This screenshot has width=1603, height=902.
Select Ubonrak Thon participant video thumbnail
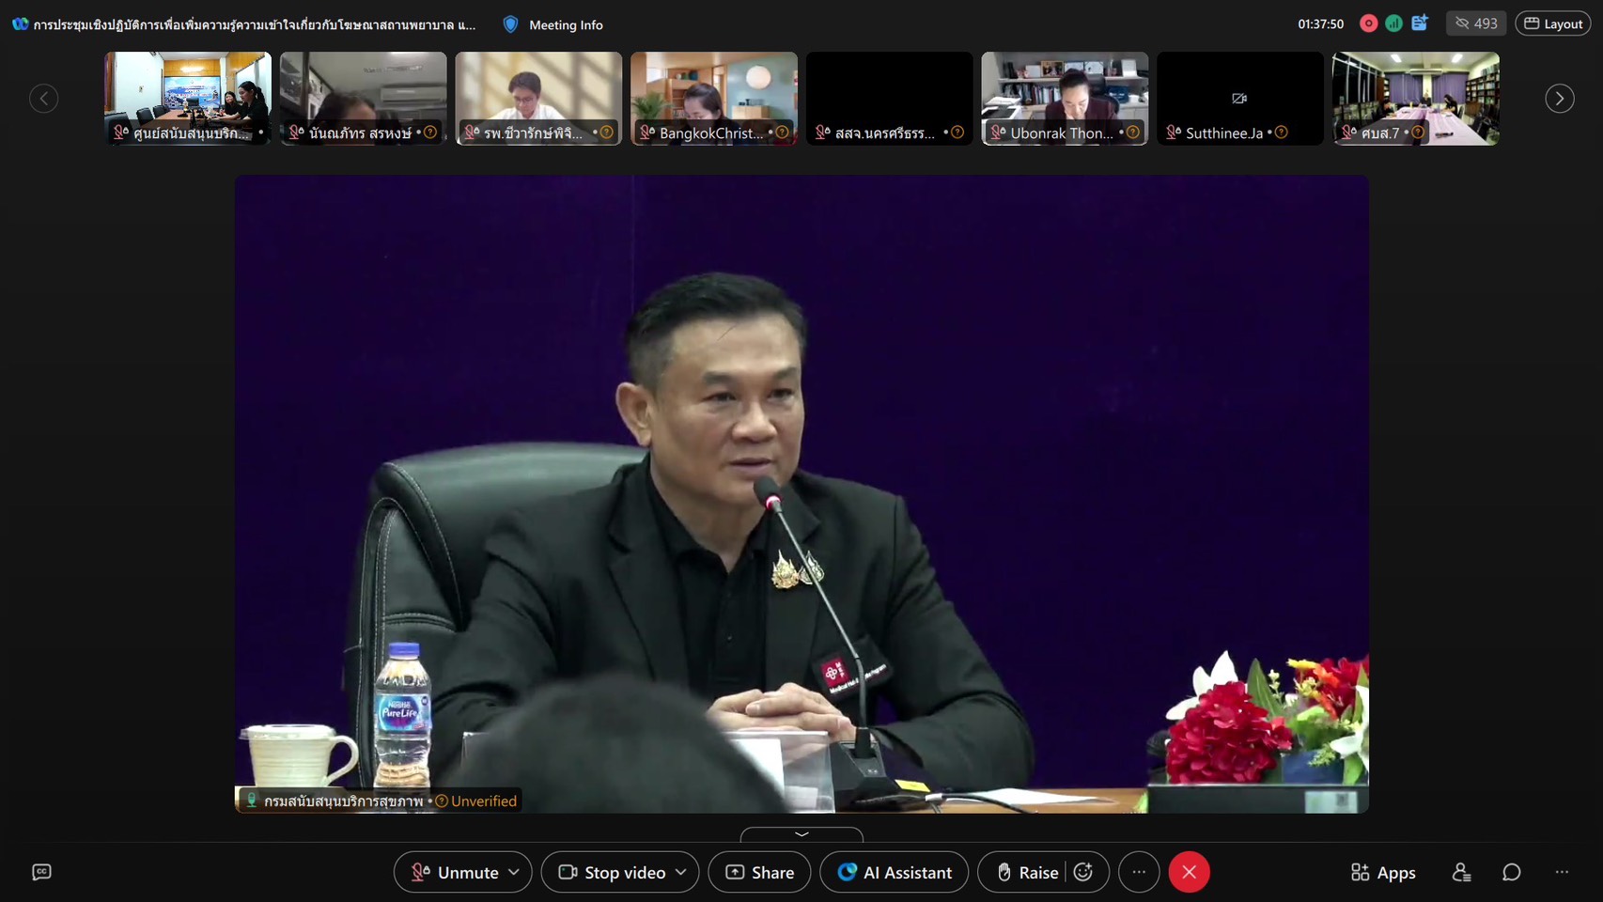click(1064, 98)
